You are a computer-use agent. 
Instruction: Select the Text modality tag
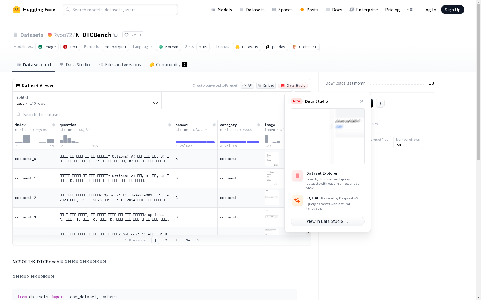click(x=70, y=47)
